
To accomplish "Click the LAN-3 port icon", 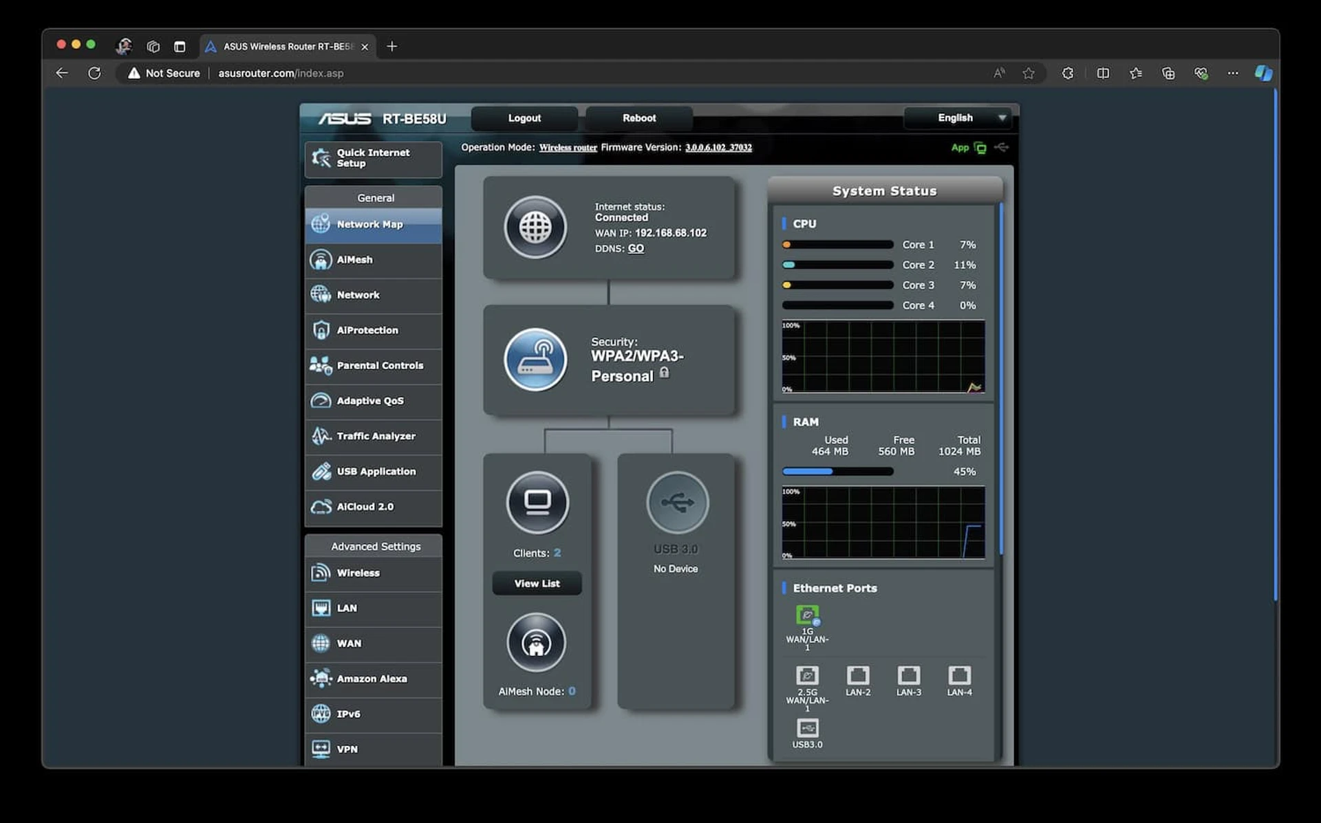I will pos(909,675).
